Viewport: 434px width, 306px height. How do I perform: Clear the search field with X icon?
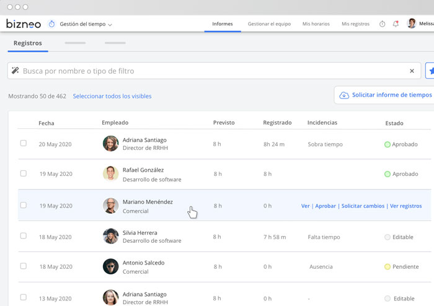(412, 71)
